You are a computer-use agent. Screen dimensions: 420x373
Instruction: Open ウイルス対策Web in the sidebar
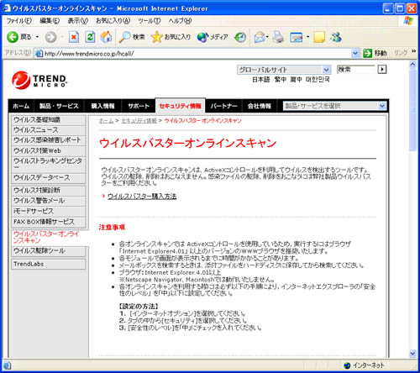click(48, 150)
